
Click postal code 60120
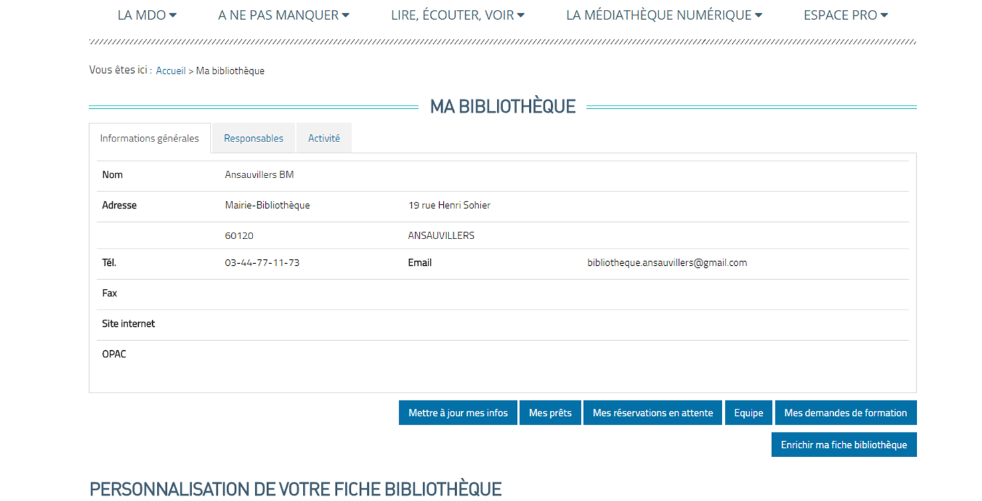point(239,236)
